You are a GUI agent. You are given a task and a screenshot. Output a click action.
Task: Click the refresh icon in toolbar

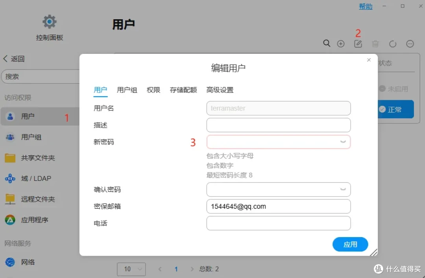point(393,44)
